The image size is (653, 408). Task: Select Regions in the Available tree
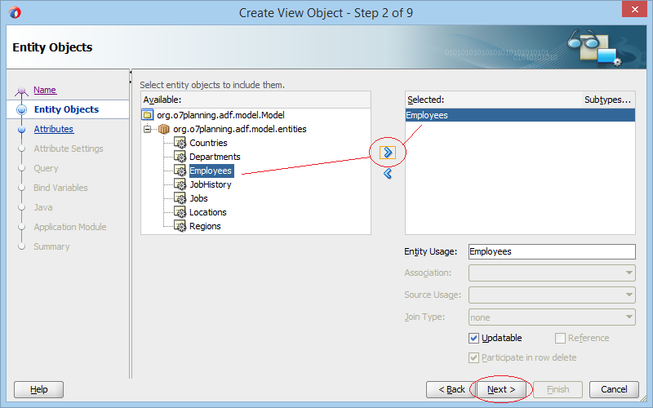[205, 226]
